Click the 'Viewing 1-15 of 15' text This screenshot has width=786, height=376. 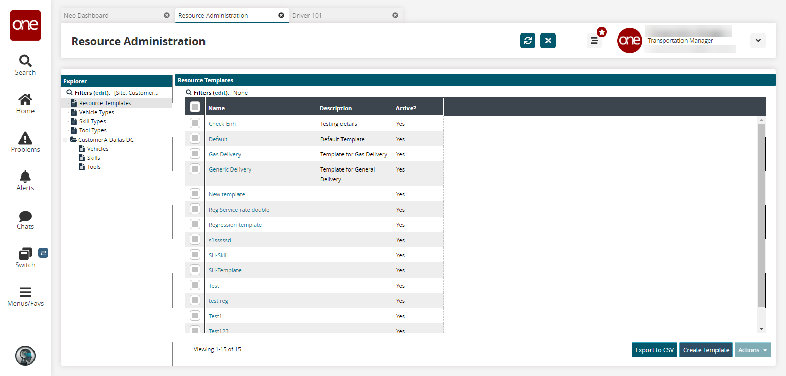tap(217, 349)
